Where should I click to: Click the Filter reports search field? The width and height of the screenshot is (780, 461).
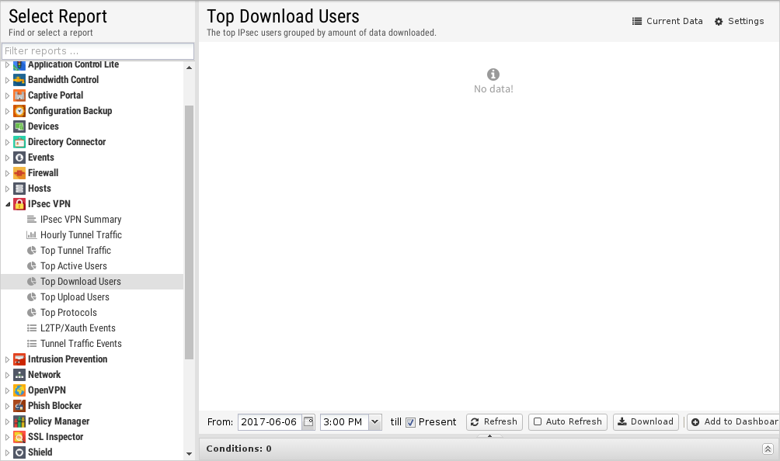98,51
